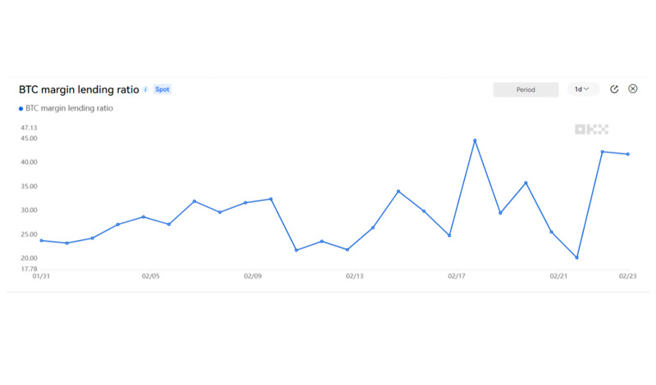Click the info icon beside chart title
Screen dimensions: 656x385
coord(146,89)
